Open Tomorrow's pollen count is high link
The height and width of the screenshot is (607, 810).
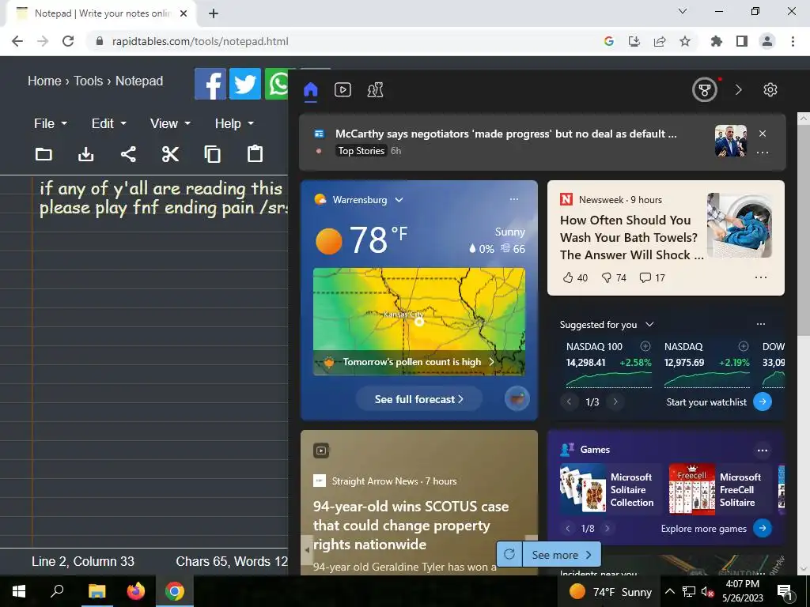pos(418,362)
